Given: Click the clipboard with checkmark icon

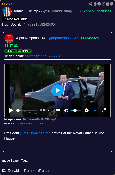Looking at the screenshot, I should [x=95, y=4].
